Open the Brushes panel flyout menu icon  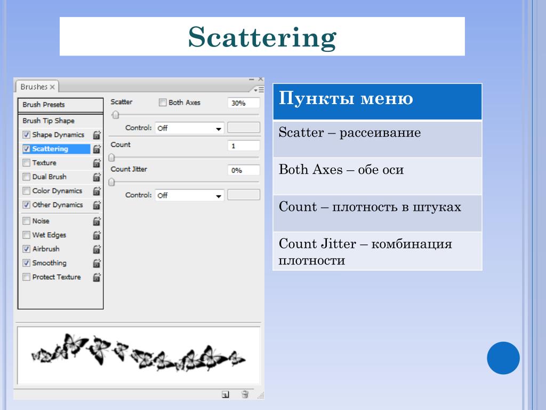pyautogui.click(x=259, y=90)
